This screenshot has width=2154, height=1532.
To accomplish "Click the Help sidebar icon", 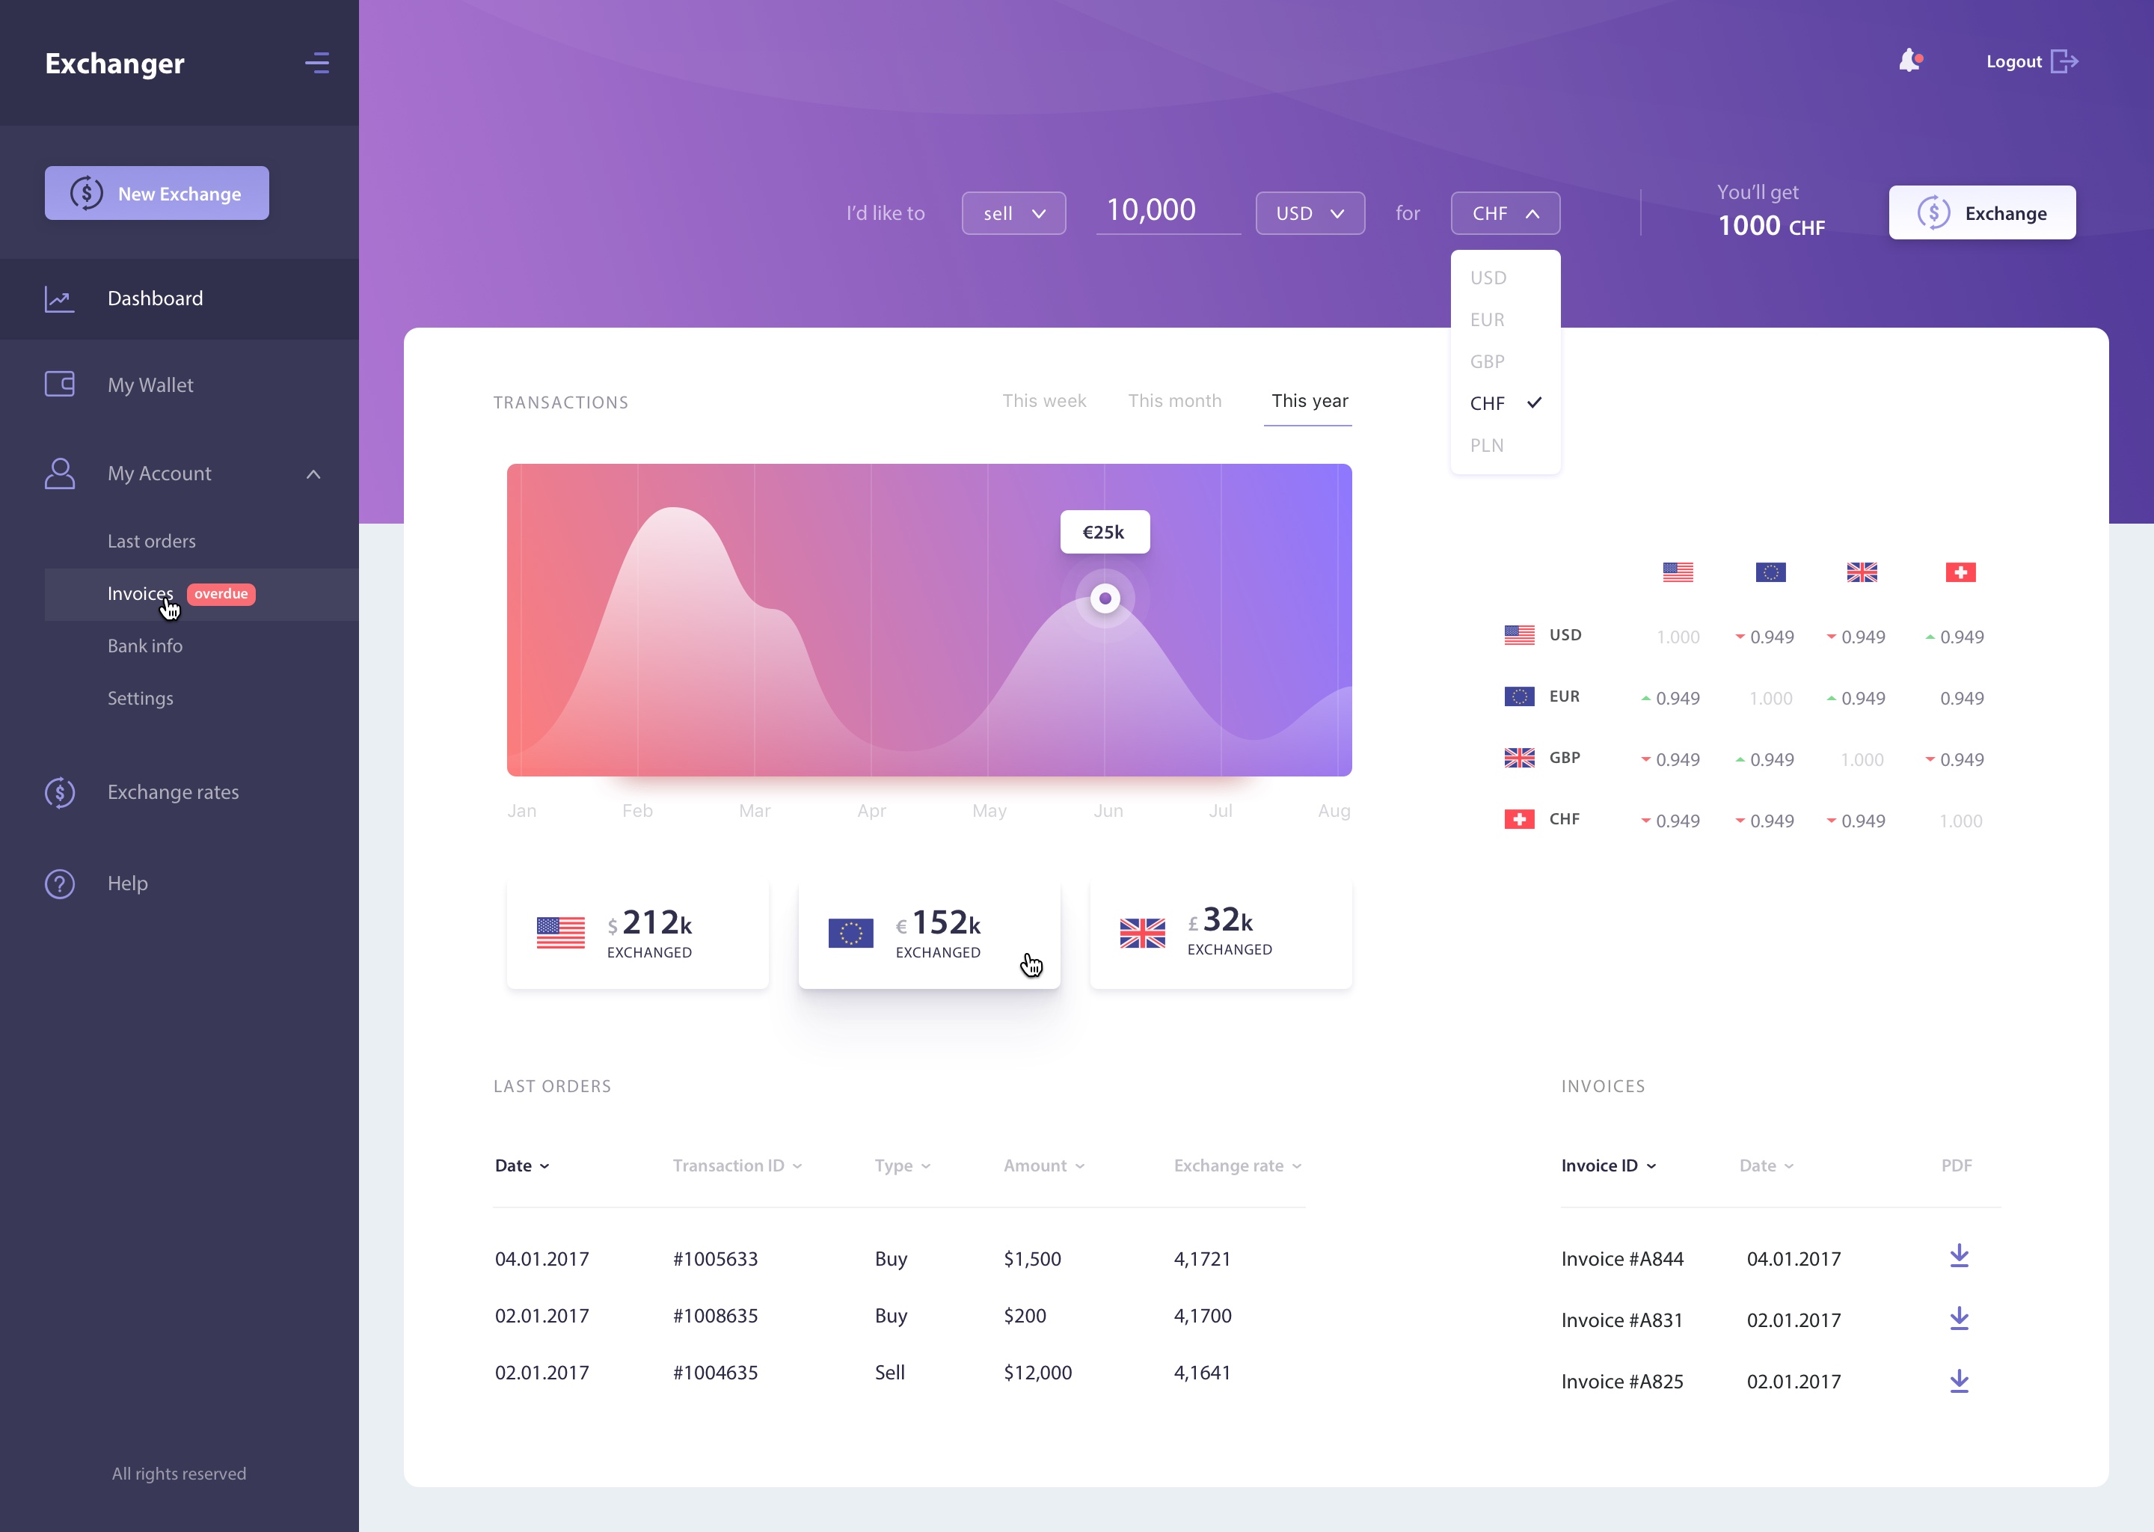I will (60, 882).
